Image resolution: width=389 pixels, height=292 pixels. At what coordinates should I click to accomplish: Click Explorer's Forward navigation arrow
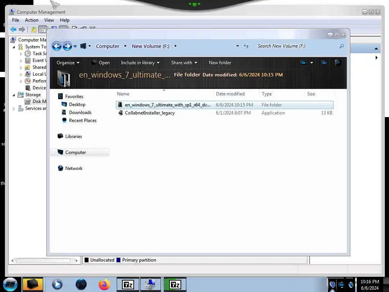67,46
